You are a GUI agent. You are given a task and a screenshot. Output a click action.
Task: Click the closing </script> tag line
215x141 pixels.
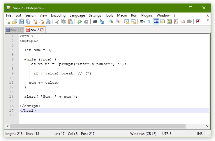point(30,106)
